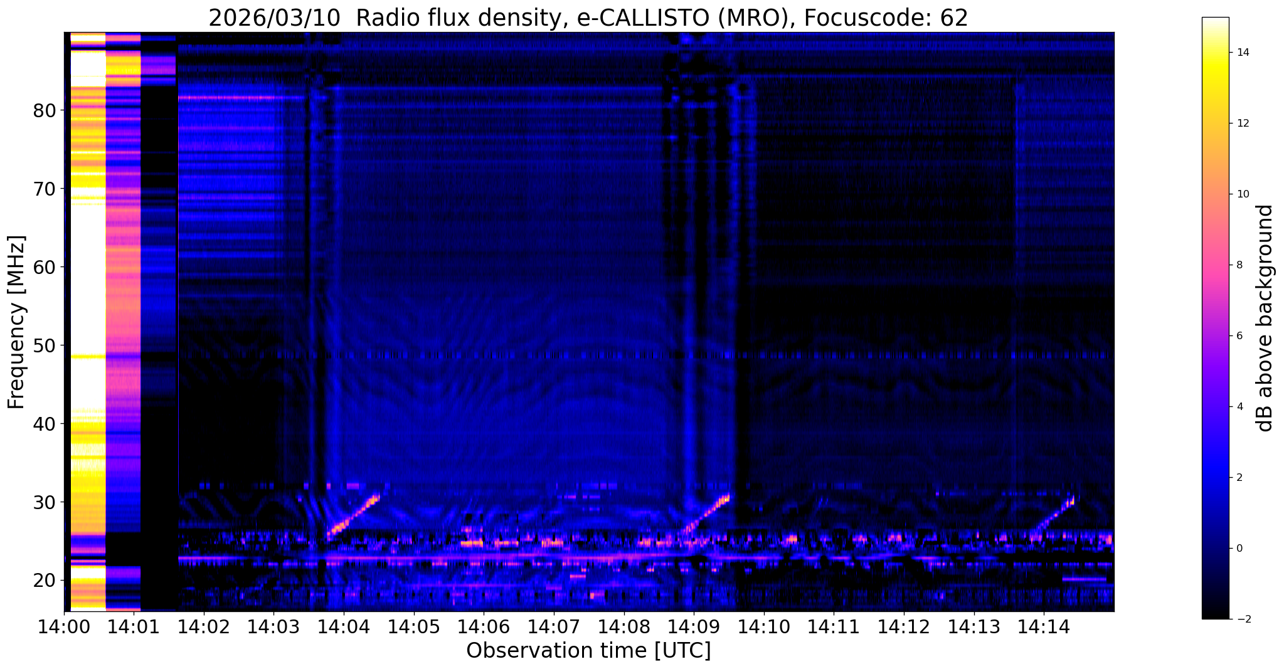Click the 14:09 time tick label

[694, 626]
